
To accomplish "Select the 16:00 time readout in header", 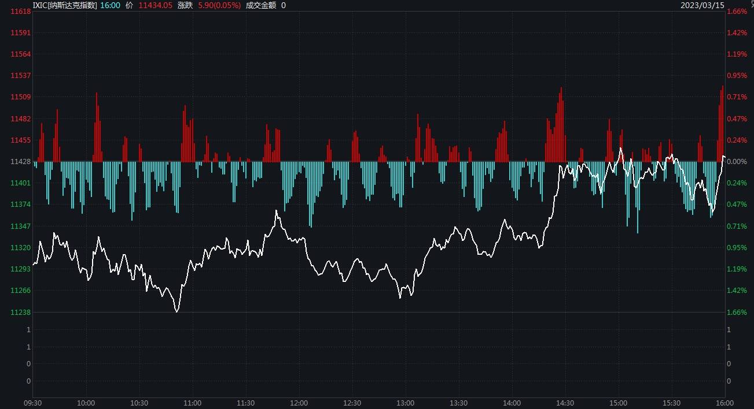I will click(110, 5).
